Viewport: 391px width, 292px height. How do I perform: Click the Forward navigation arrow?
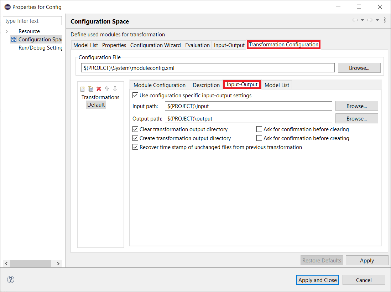pos(370,20)
